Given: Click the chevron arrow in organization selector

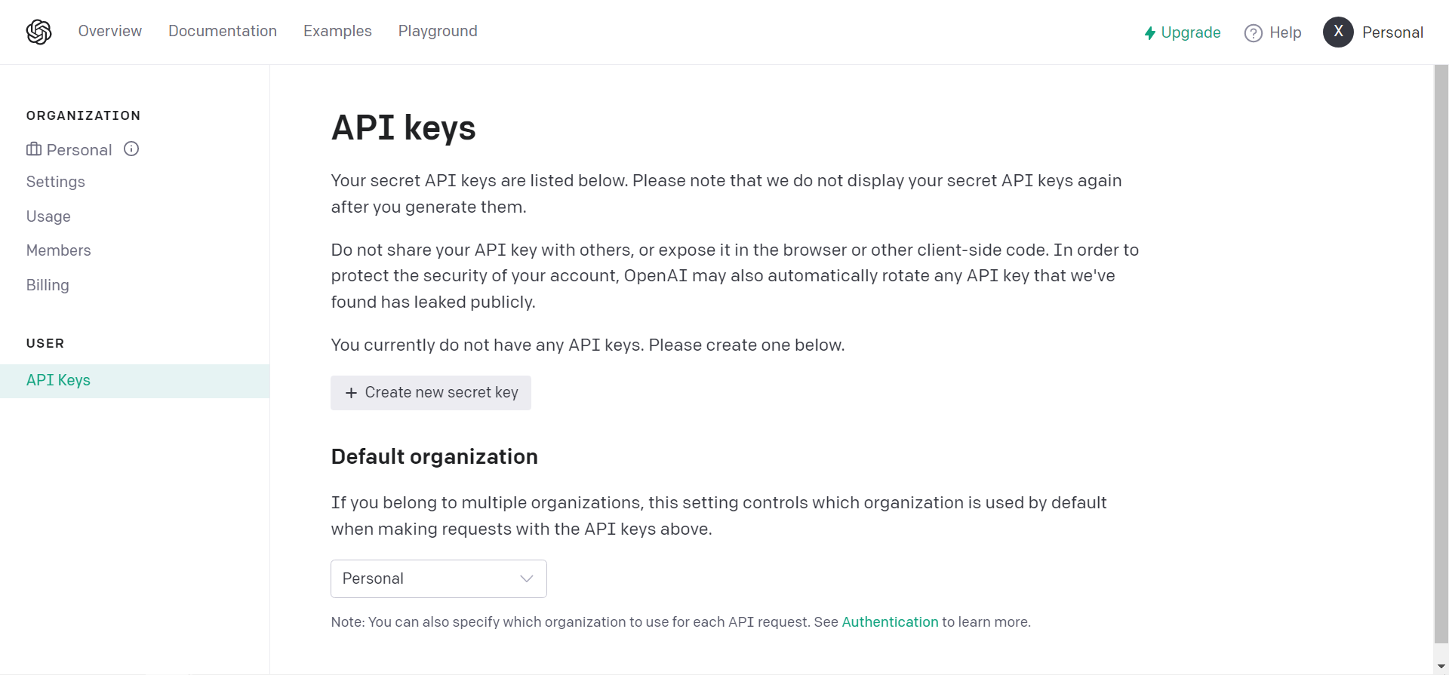Looking at the screenshot, I should (x=526, y=578).
